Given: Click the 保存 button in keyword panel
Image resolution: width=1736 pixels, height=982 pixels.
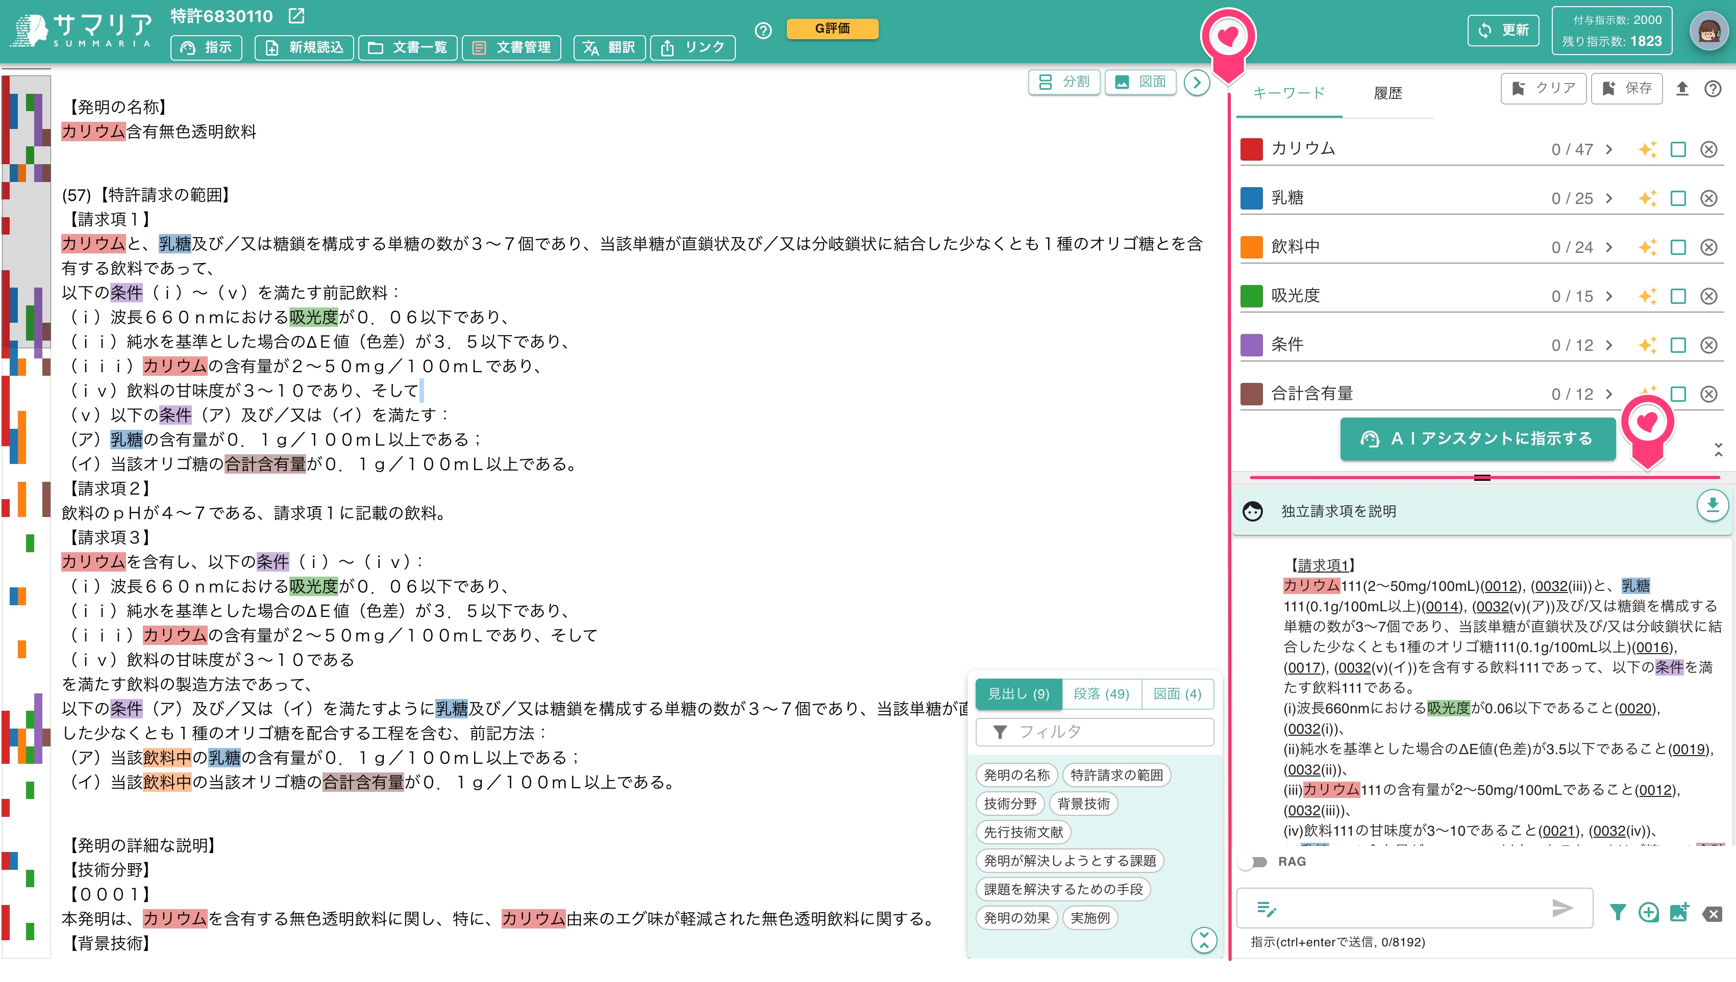Looking at the screenshot, I should 1627,89.
